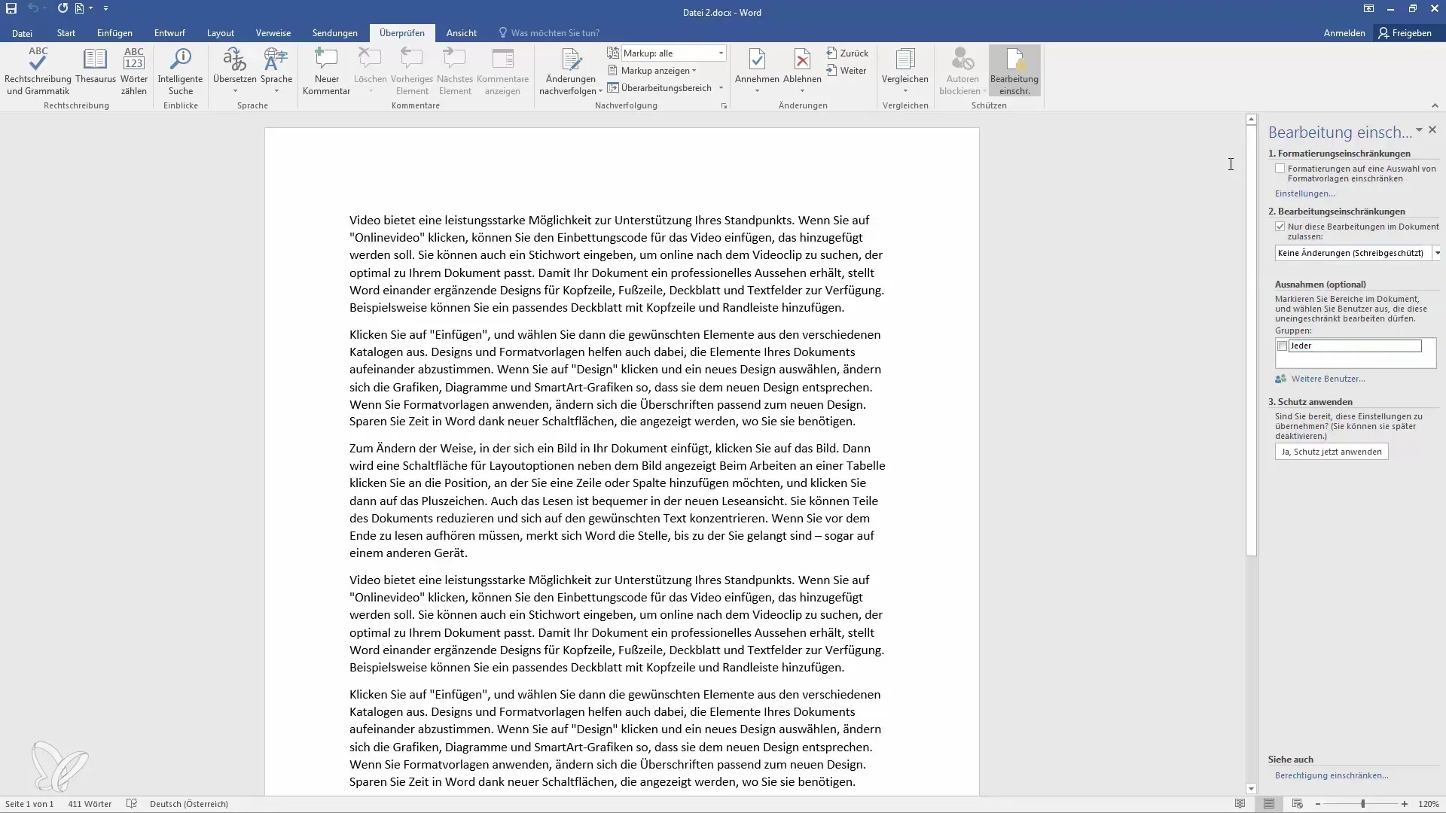Open Berechtigung einschränken... link
Viewport: 1446px width, 813px height.
[x=1332, y=775]
